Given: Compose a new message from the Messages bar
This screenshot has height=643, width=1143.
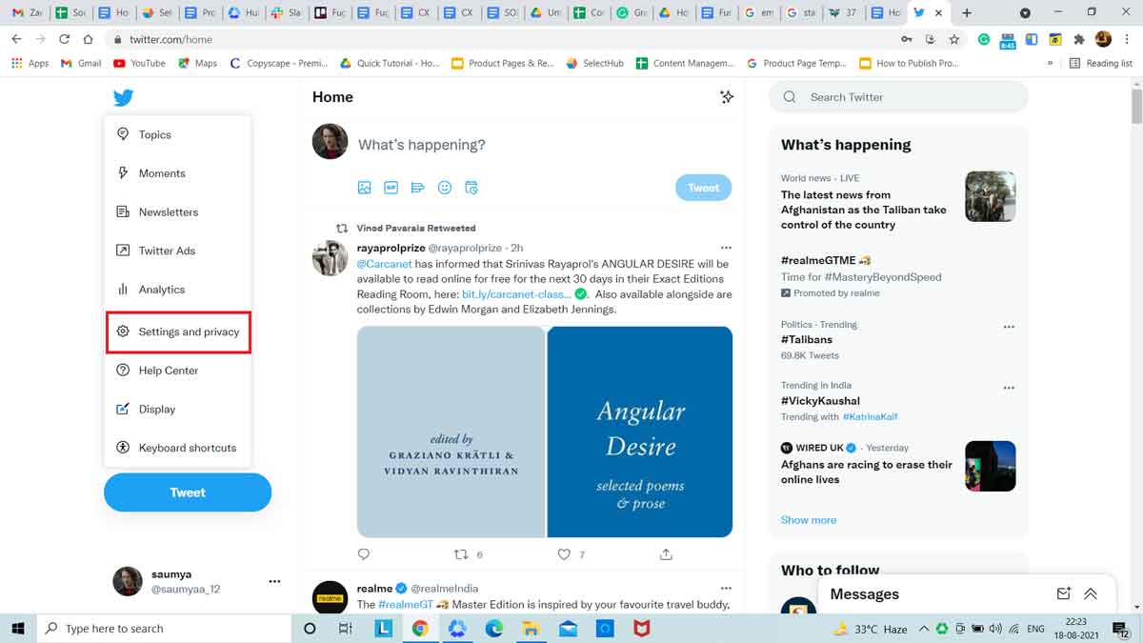Looking at the screenshot, I should coord(1063,593).
